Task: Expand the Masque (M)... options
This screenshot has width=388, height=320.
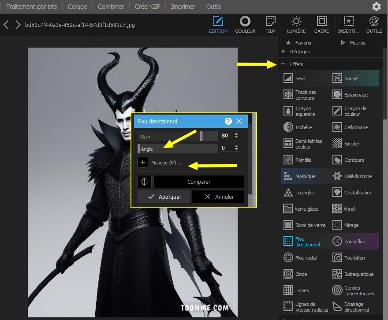Action: (143, 163)
